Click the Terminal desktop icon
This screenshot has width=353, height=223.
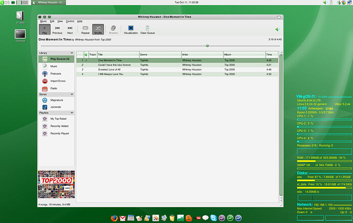pos(20,36)
